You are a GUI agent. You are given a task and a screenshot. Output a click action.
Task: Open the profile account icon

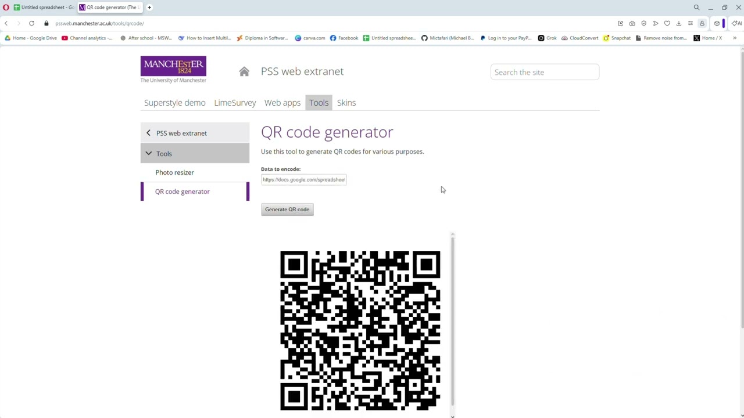(x=702, y=23)
